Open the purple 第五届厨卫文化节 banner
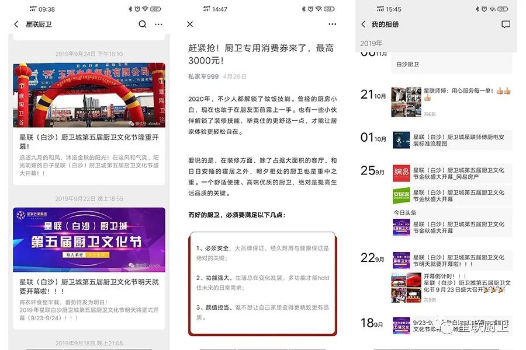This screenshot has height=350, width=526. tap(89, 240)
